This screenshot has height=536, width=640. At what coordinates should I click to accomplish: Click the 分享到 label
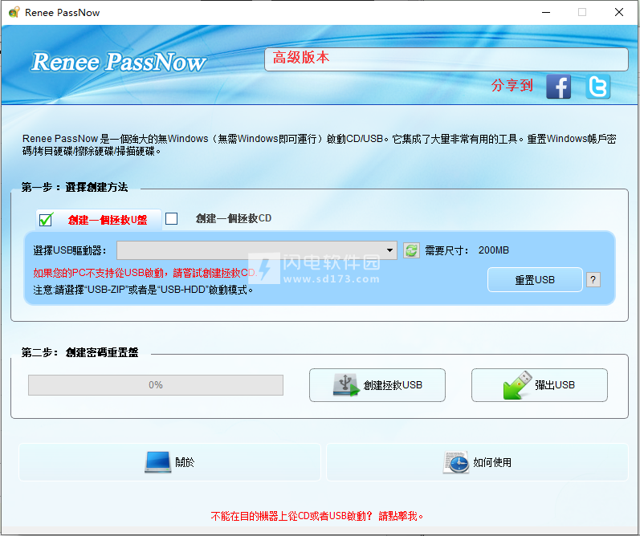click(x=512, y=85)
